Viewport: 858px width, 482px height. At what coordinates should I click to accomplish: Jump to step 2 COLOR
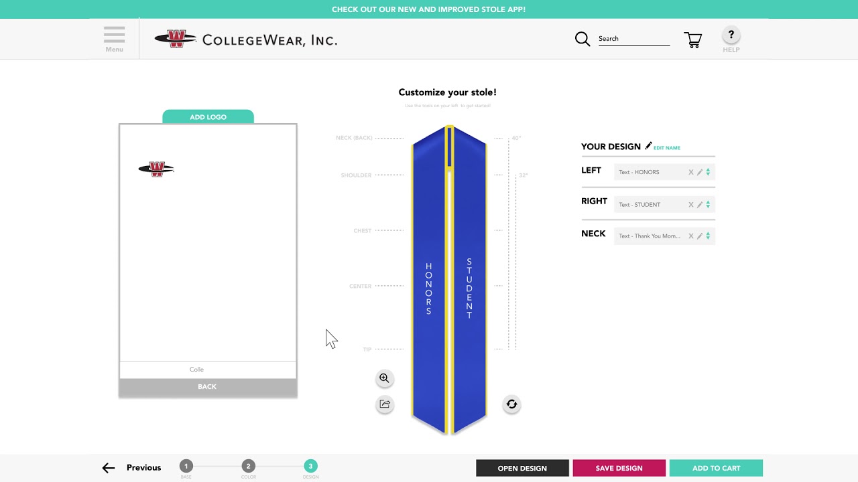(248, 467)
